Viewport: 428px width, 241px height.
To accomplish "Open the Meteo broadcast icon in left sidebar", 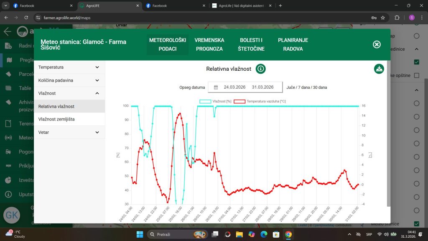I will point(8,138).
